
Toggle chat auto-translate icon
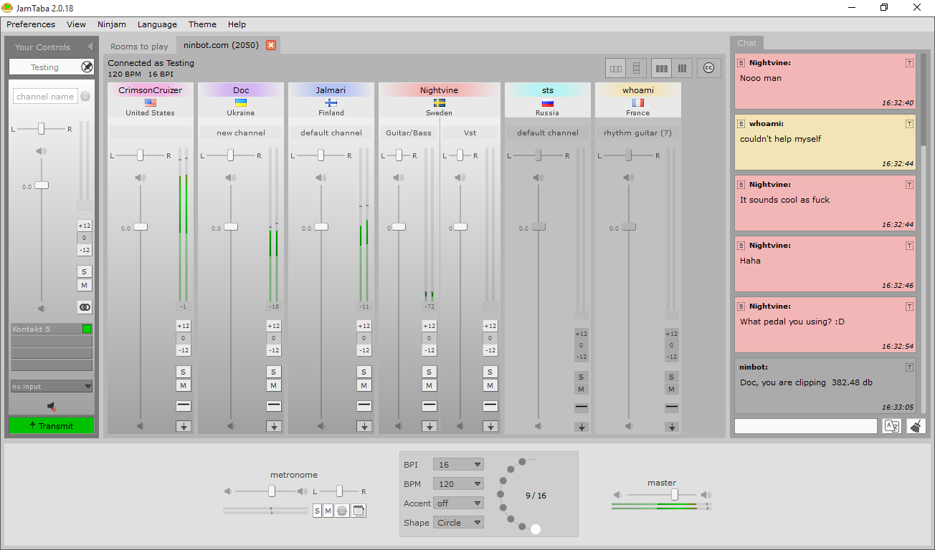[892, 426]
